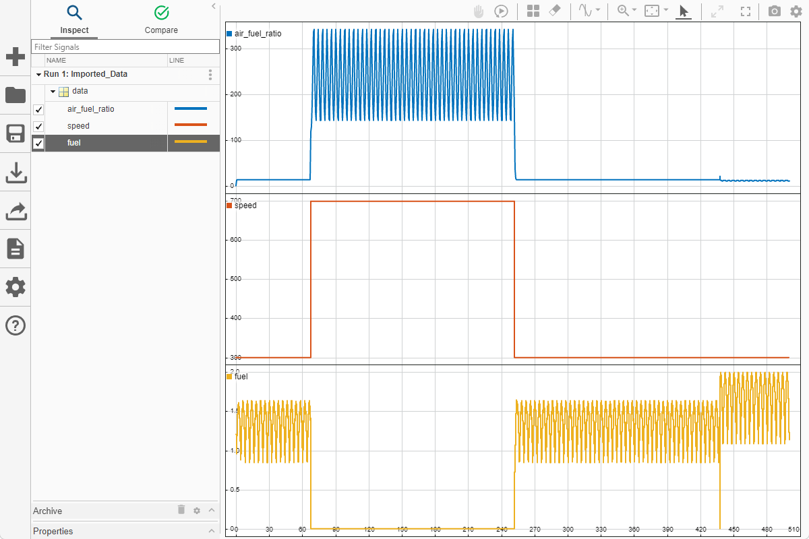This screenshot has height=539, width=809.
Task: Click the Help question mark icon
Action: coord(15,325)
